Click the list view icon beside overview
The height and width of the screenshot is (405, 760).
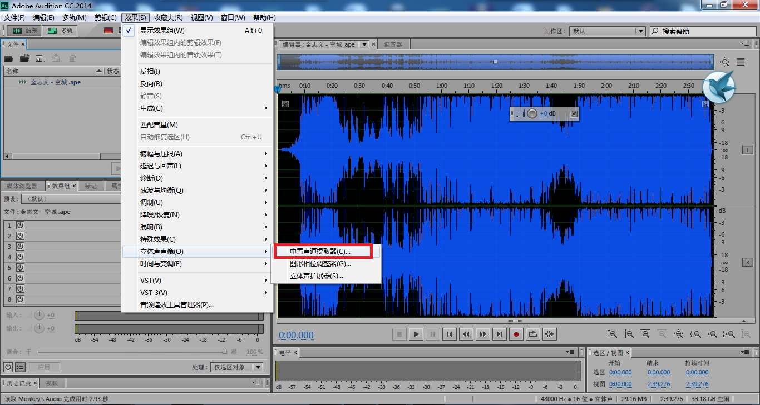point(741,62)
